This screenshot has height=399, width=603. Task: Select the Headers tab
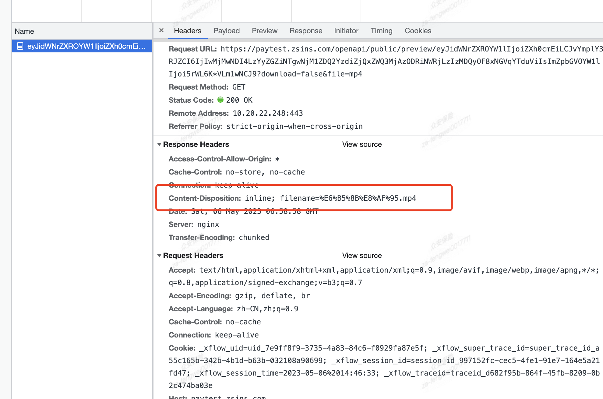(x=188, y=31)
